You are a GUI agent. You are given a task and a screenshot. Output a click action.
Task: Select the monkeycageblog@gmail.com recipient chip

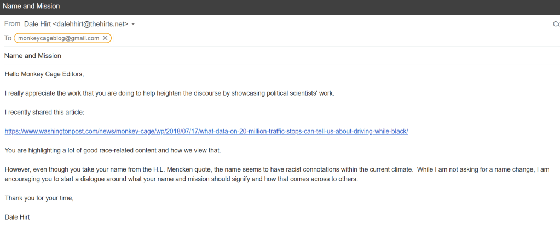[59, 38]
